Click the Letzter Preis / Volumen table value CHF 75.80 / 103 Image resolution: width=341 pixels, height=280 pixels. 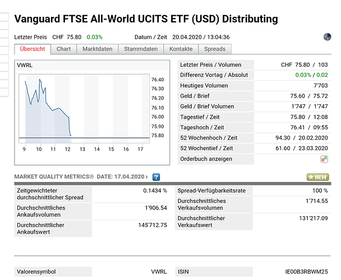click(x=304, y=65)
